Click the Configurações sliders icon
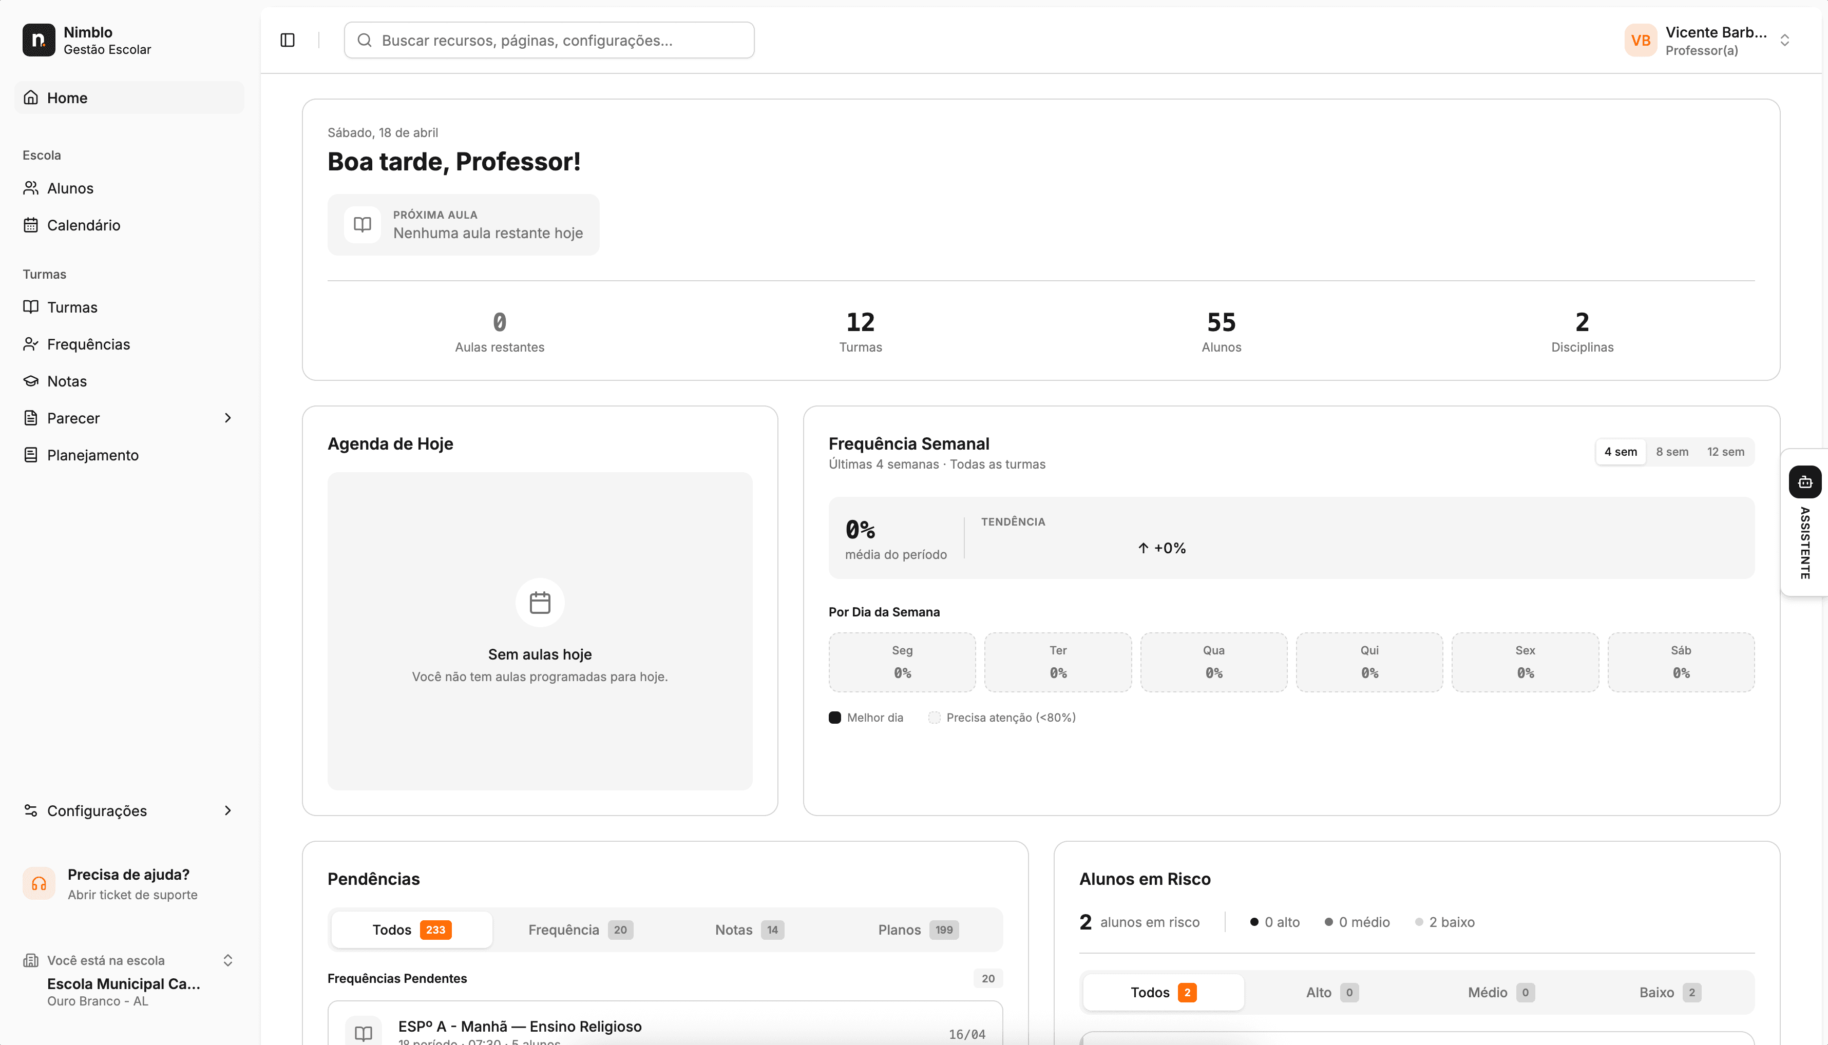The width and height of the screenshot is (1828, 1045). click(31, 811)
